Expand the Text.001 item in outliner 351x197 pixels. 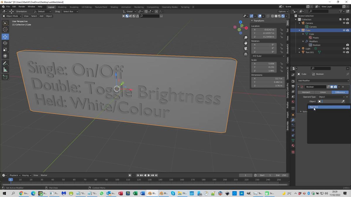pos(300,52)
